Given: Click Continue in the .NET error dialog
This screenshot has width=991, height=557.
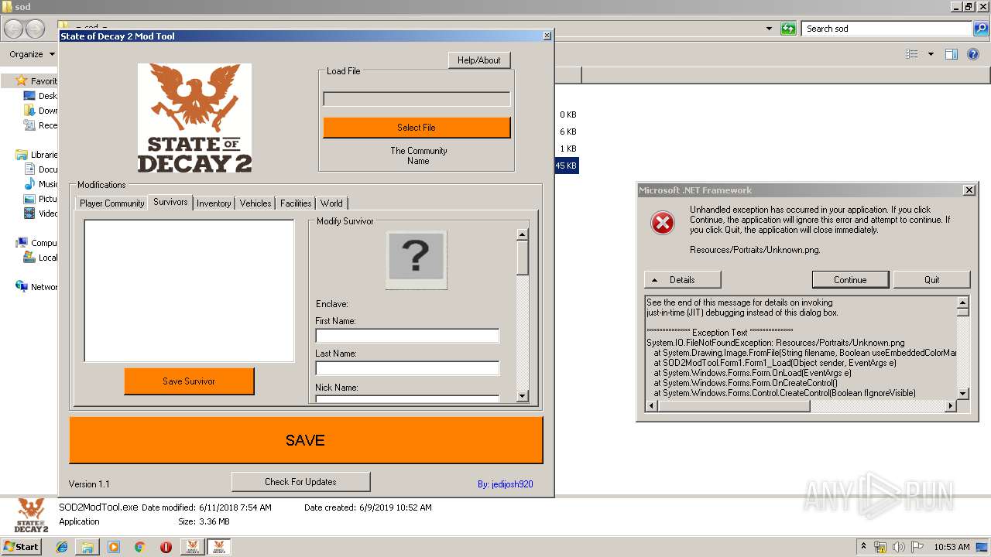Looking at the screenshot, I should [850, 280].
